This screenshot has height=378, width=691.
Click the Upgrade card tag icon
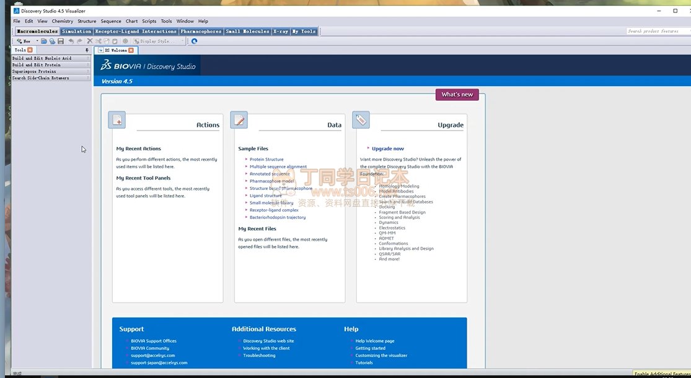click(361, 119)
